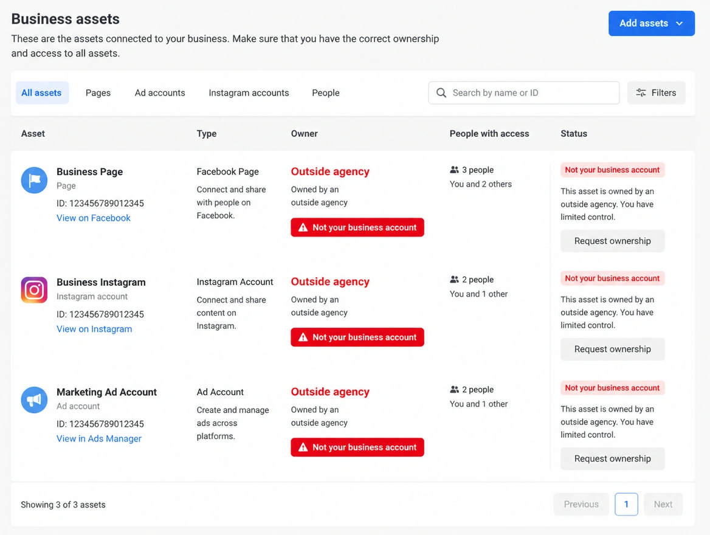Click the search magnifier icon

(441, 93)
